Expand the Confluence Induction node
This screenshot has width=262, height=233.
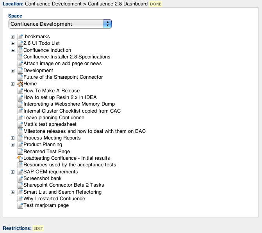pos(13,50)
